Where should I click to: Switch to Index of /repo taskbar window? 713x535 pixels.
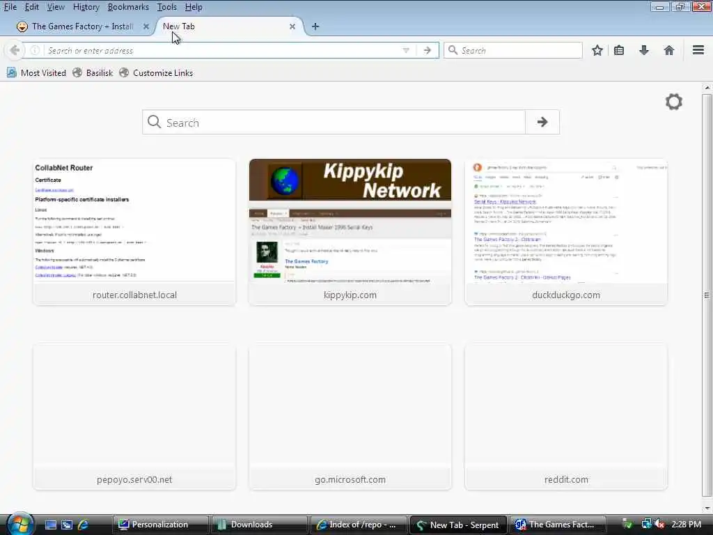(x=359, y=525)
